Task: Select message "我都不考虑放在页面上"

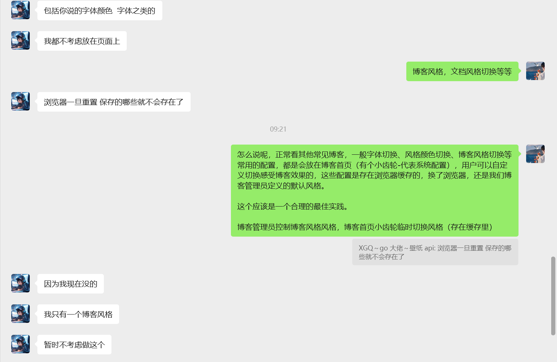Action: 82,41
